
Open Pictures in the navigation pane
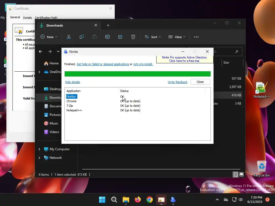(52, 115)
